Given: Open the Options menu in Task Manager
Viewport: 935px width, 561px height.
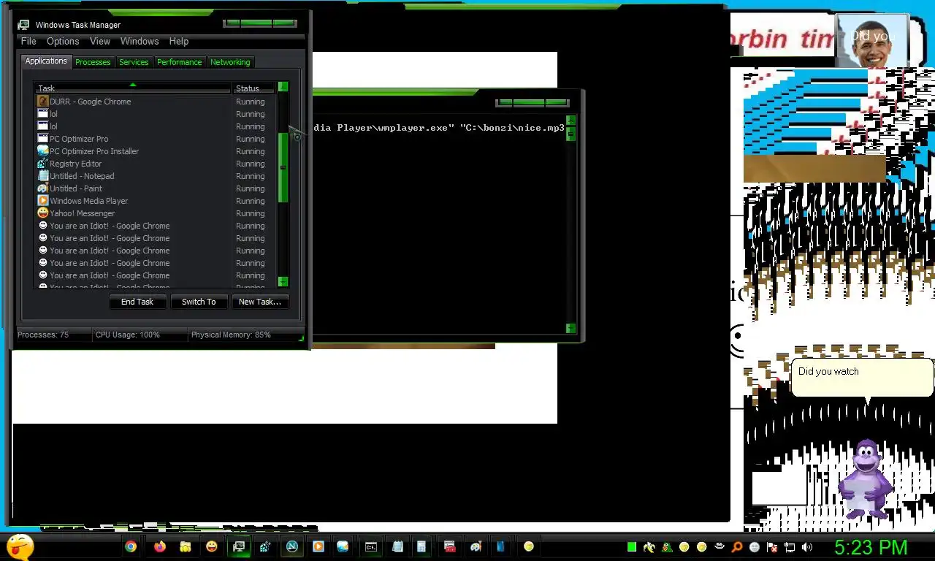Looking at the screenshot, I should click(x=63, y=42).
